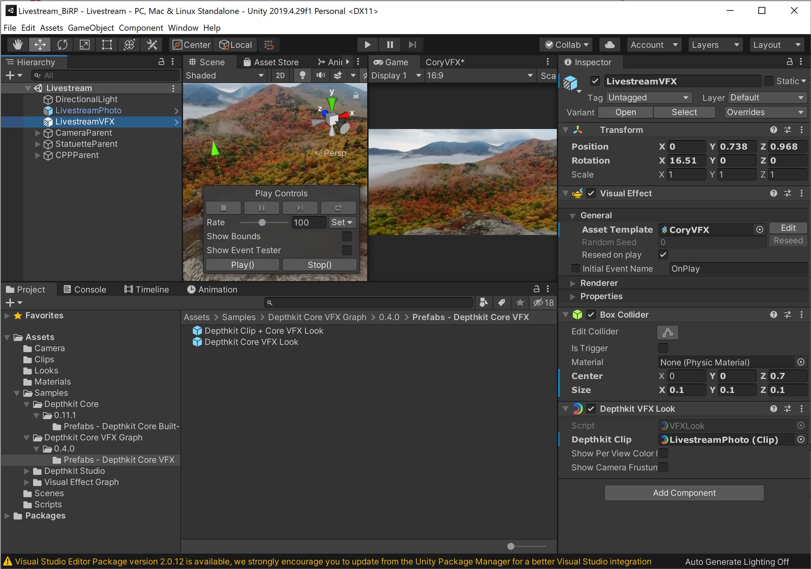811x569 pixels.
Task: Toggle scene audio speaker icon
Action: click(321, 75)
